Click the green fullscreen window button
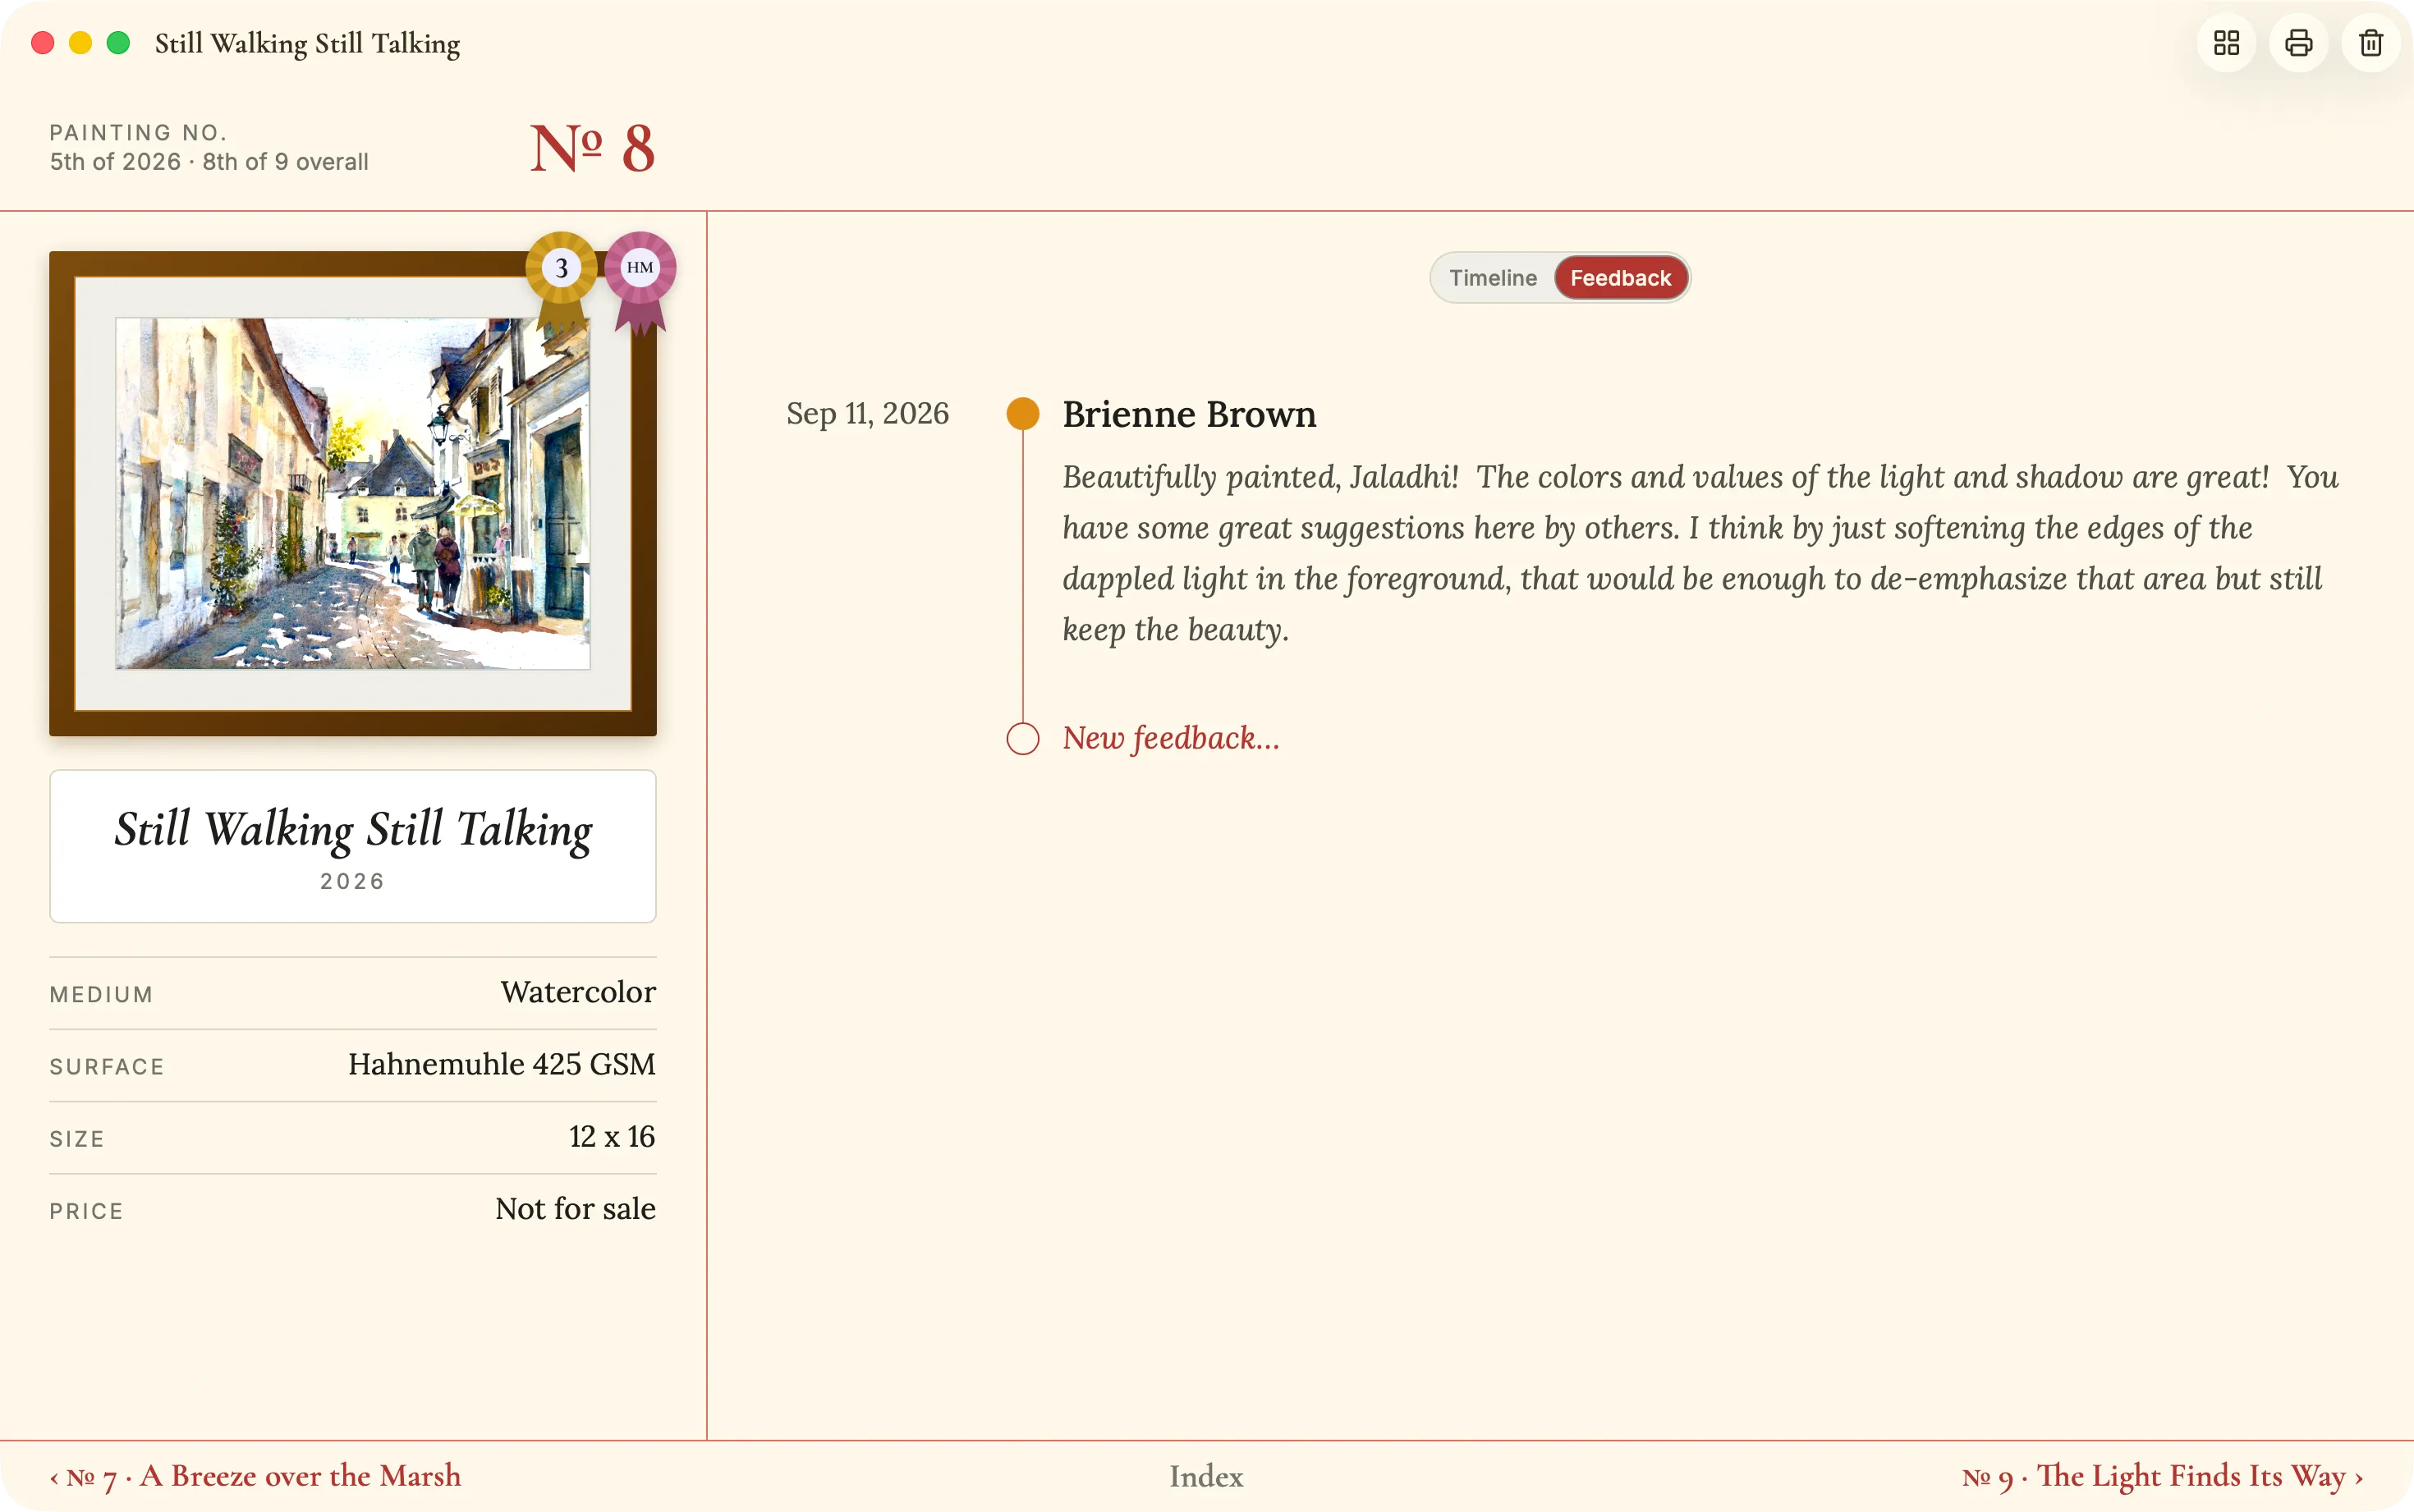Viewport: 2414px width, 1512px height. pos(118,43)
